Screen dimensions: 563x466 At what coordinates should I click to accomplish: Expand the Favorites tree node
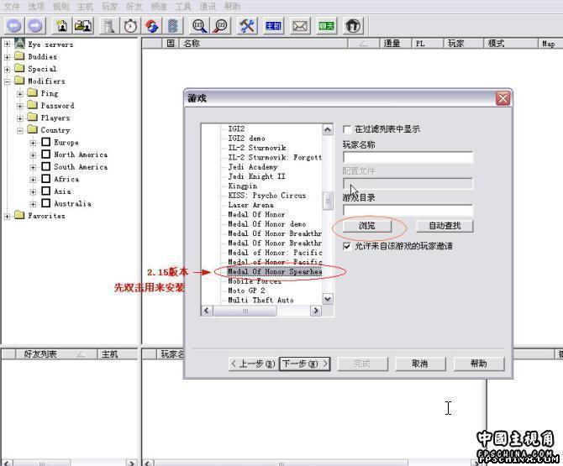[x=7, y=216]
